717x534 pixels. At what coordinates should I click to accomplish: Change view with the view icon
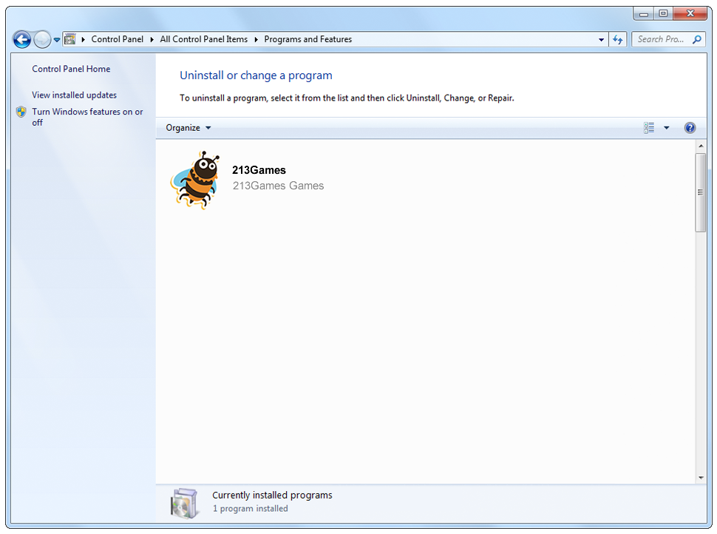(x=649, y=128)
